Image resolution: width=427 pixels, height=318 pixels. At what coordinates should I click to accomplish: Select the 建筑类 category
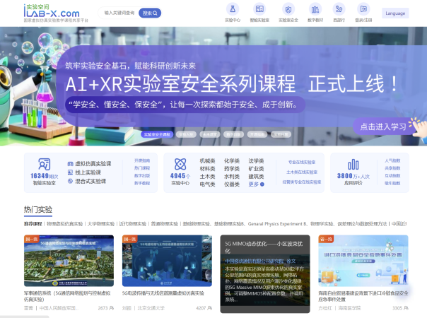coord(256,177)
